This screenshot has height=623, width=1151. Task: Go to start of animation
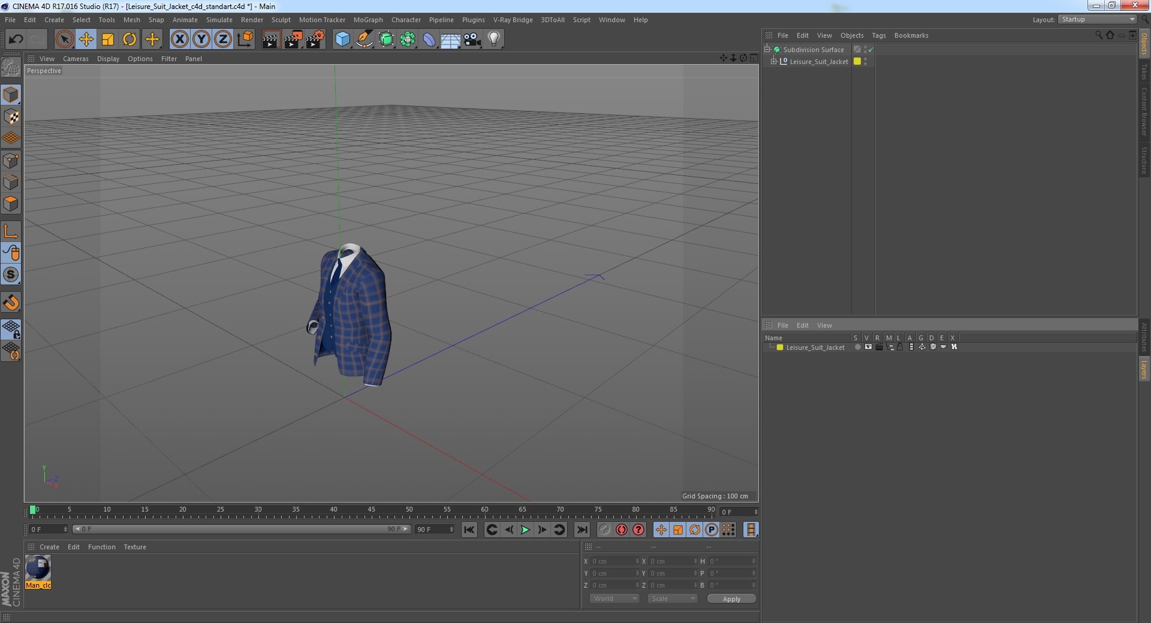pos(469,530)
